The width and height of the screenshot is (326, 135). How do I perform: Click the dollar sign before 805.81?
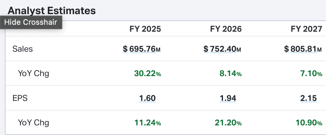[286, 49]
